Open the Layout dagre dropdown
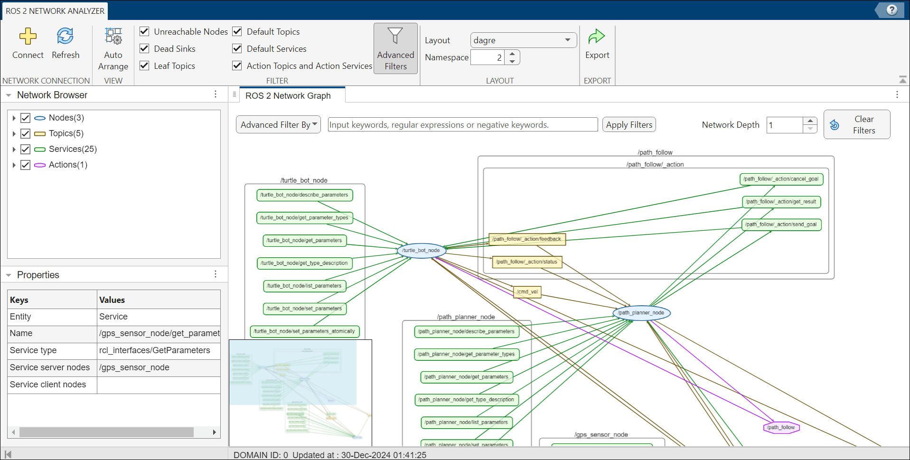 coord(523,40)
